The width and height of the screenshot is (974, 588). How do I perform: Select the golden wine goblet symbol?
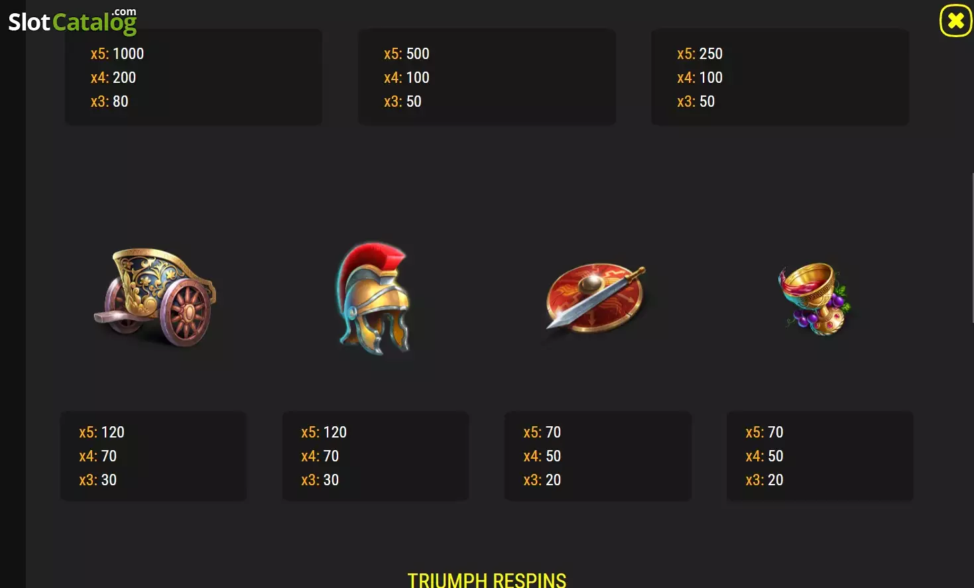(x=815, y=299)
